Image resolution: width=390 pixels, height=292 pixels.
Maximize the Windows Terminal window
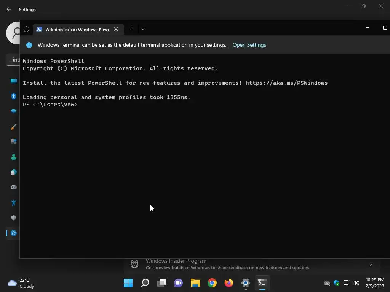(385, 28)
